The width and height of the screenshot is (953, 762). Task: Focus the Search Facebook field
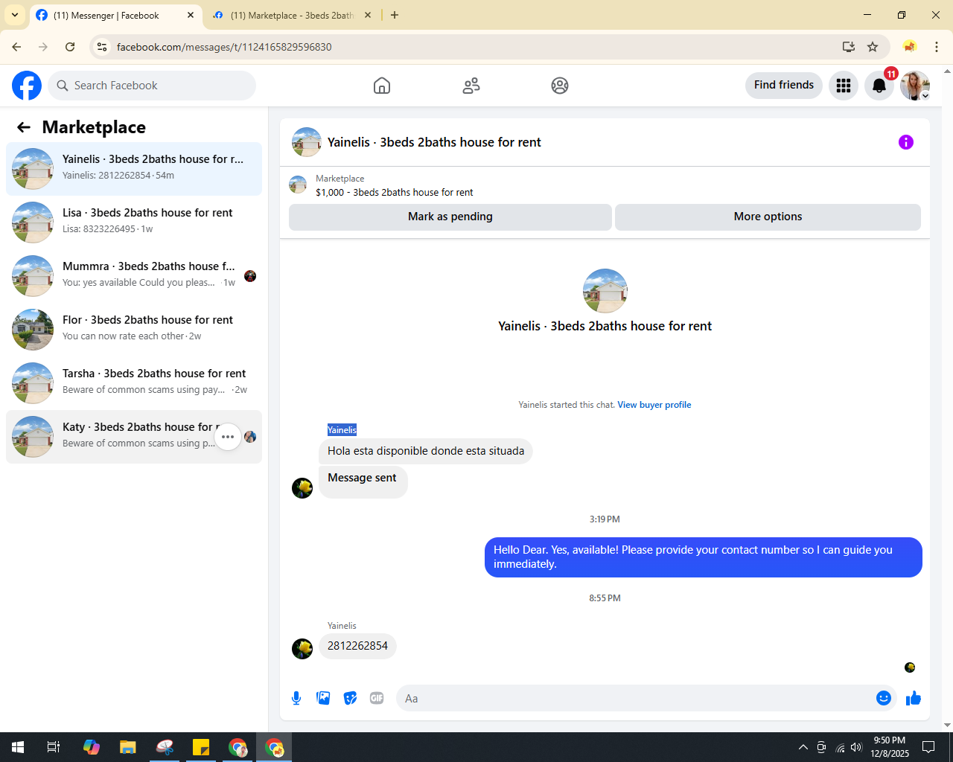coord(152,86)
